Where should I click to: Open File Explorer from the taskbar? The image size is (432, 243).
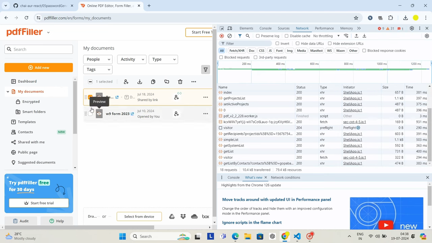247,236
